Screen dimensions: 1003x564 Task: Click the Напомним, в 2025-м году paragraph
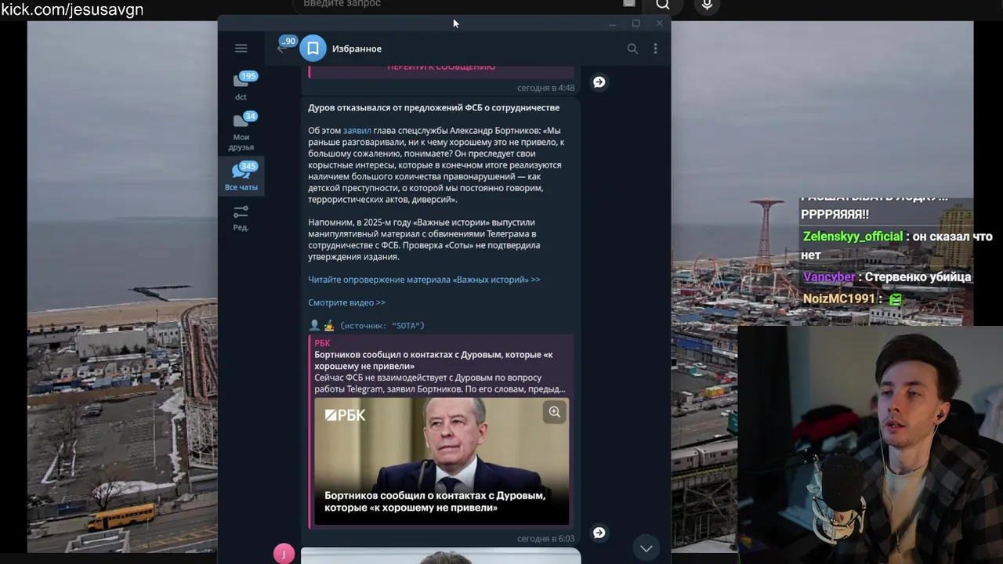(424, 239)
